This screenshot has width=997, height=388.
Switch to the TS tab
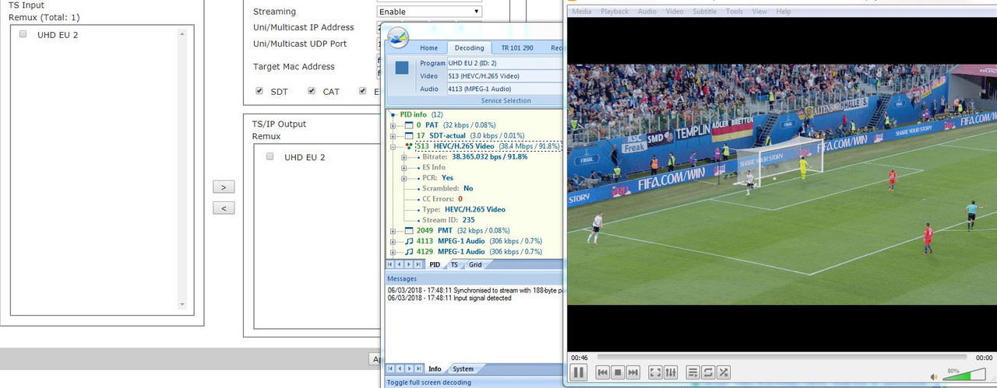[x=454, y=265]
